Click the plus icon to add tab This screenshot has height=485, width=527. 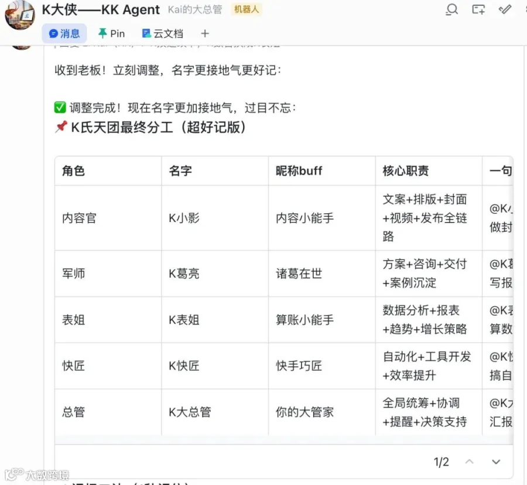click(205, 33)
